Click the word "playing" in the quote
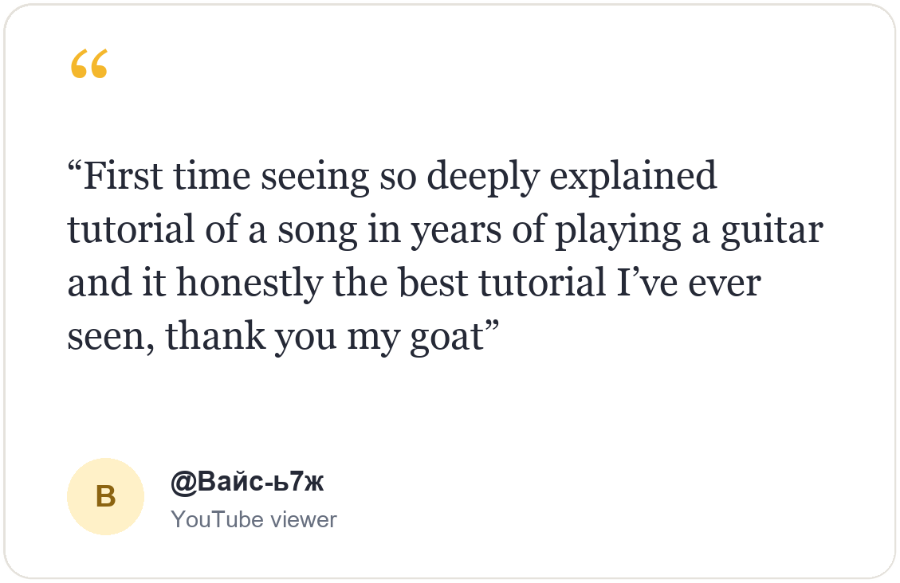The height and width of the screenshot is (583, 900). coord(618,231)
